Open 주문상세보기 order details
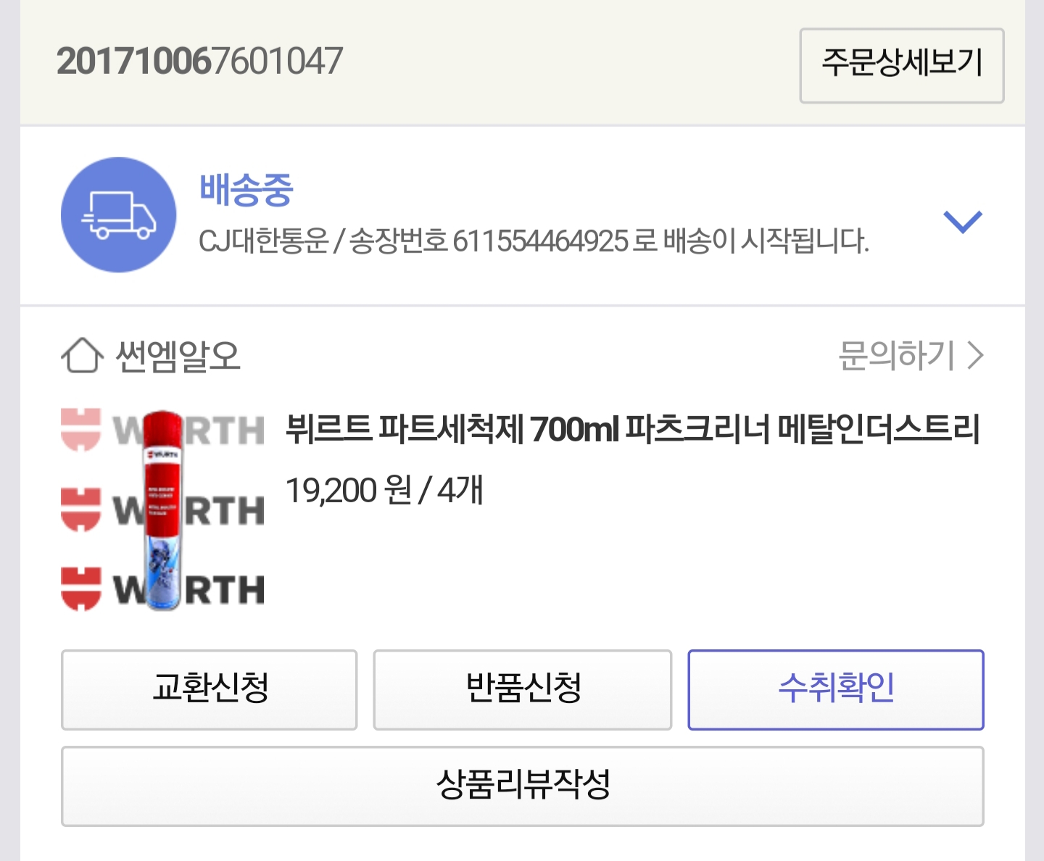This screenshot has height=861, width=1044. click(x=902, y=66)
